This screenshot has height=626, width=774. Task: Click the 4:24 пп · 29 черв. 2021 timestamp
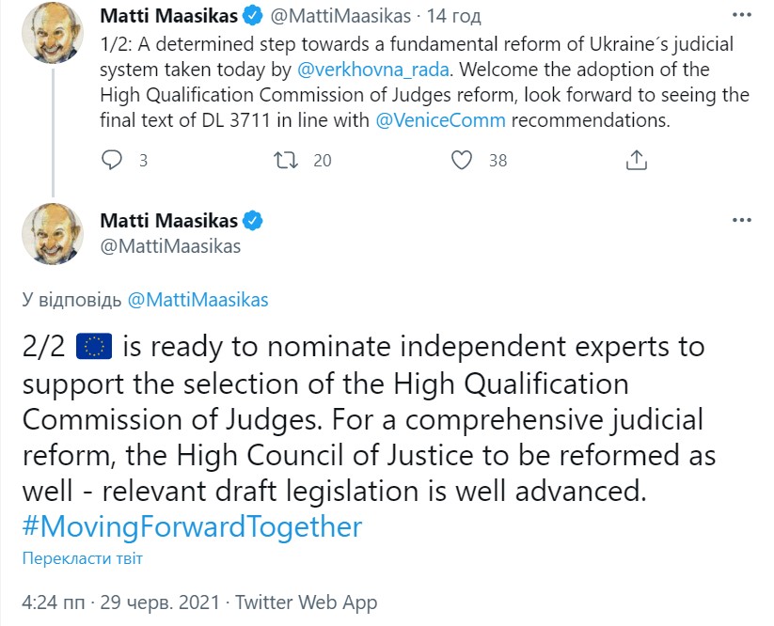click(120, 603)
